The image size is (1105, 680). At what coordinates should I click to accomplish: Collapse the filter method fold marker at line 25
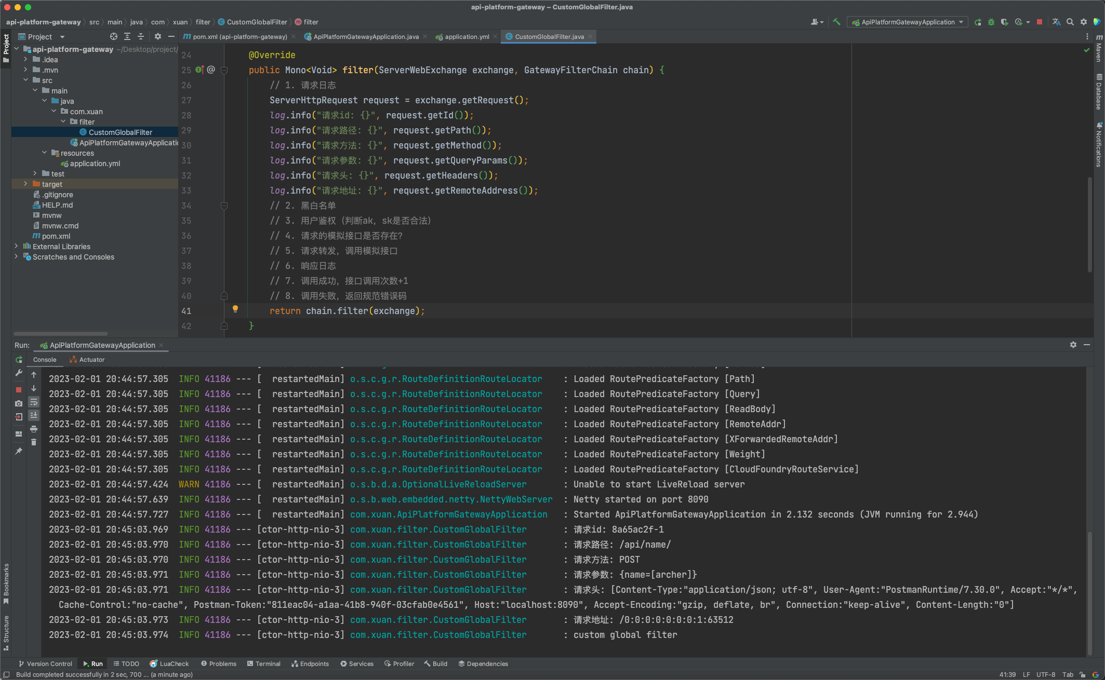224,70
